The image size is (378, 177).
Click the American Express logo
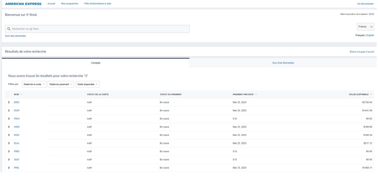(23, 4)
